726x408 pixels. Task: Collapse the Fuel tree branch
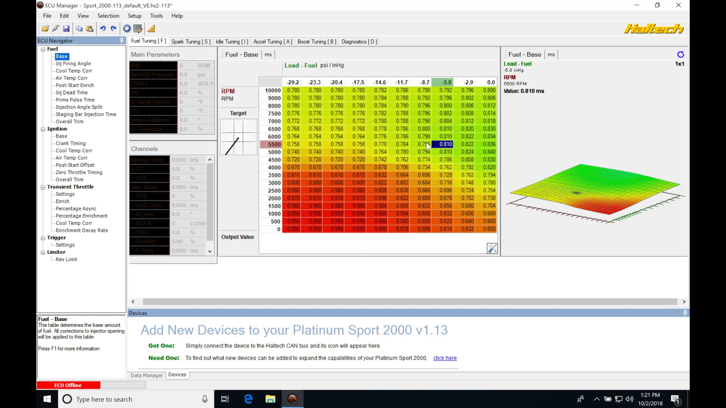(x=43, y=49)
